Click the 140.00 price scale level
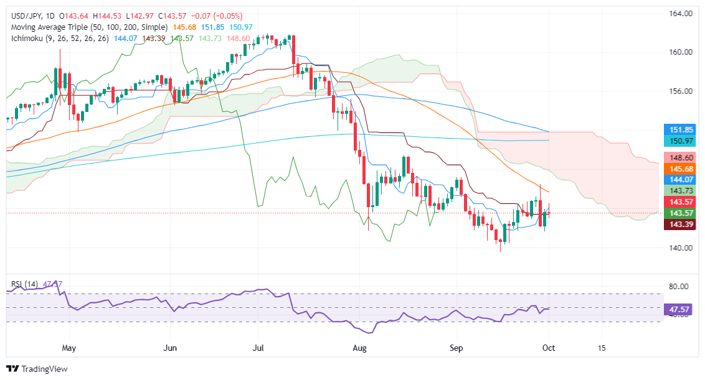The image size is (705, 380). coord(681,248)
